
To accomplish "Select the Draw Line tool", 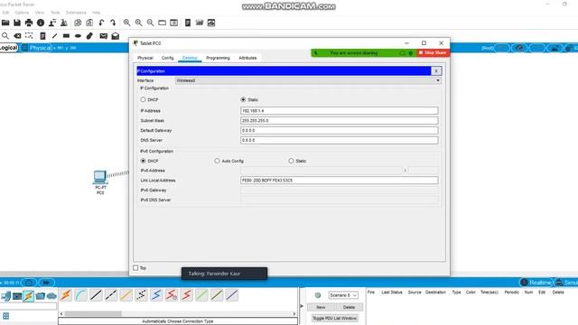I will 54,36.
